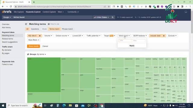Open Content Explorer in the top menu
The height and width of the screenshot is (108, 193).
[49, 12]
